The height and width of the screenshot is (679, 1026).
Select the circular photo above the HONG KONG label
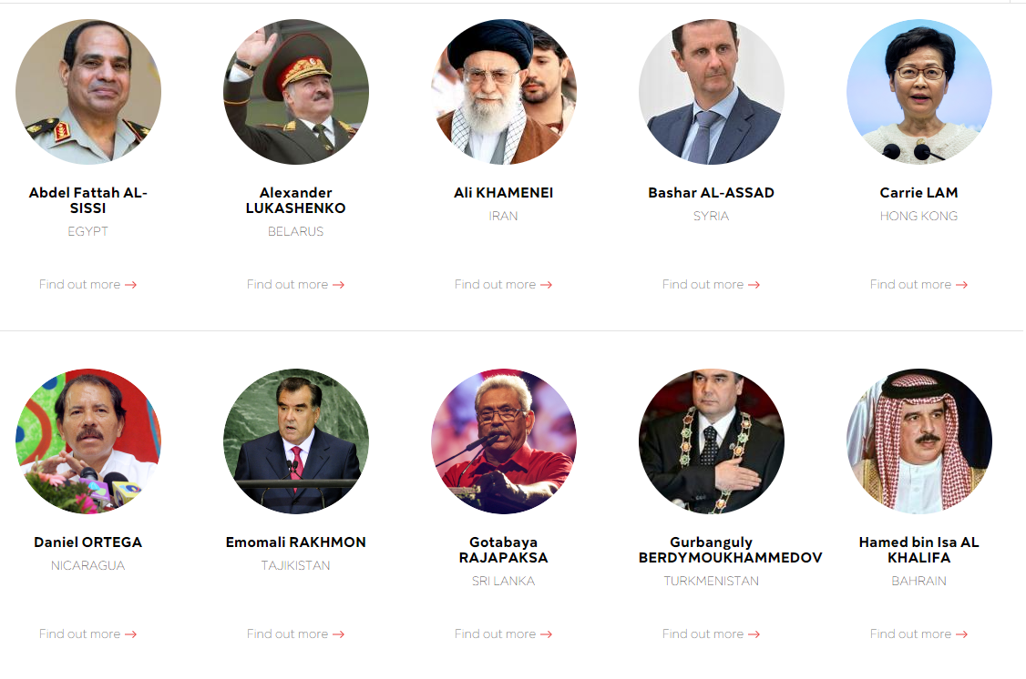coord(919,92)
